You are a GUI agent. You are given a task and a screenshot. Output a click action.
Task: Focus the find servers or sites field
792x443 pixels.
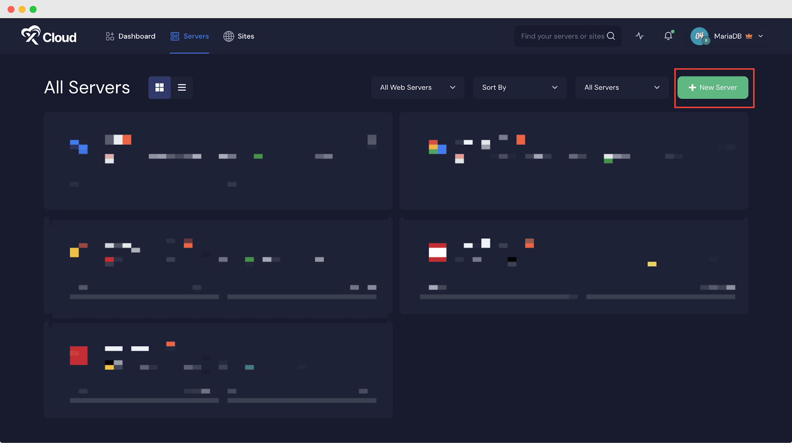tap(562, 36)
